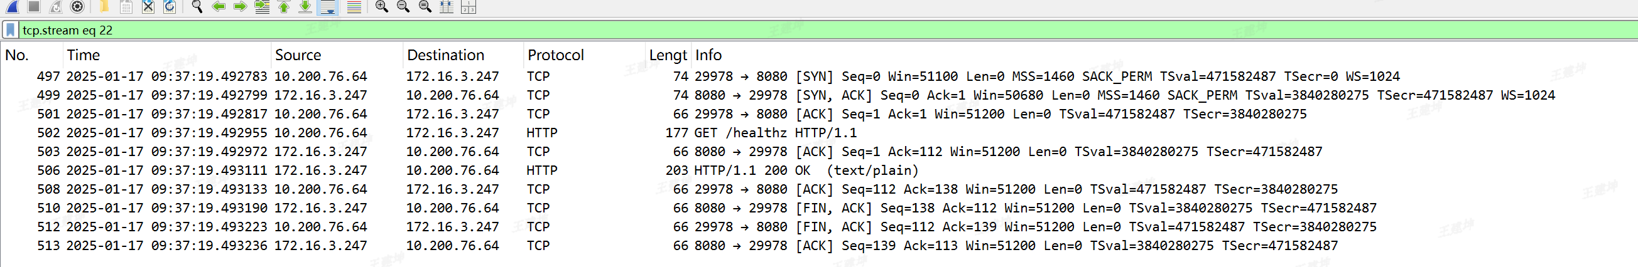Close the current capture file
This screenshot has width=1638, height=267.
(x=148, y=6)
